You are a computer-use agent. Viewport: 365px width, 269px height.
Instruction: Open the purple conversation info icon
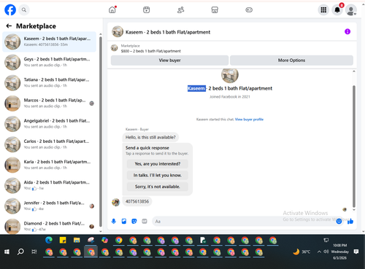[347, 31]
